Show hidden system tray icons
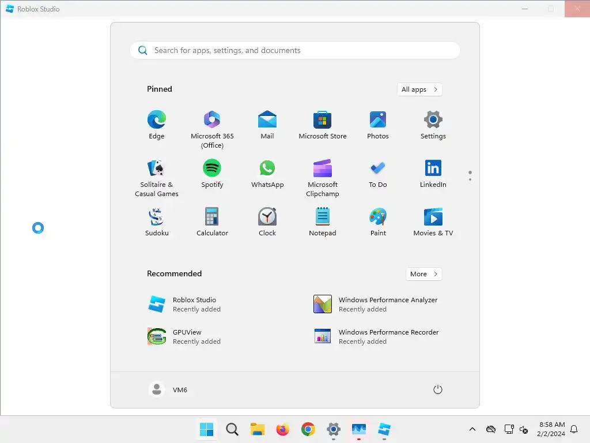This screenshot has width=590, height=443. pos(472,429)
